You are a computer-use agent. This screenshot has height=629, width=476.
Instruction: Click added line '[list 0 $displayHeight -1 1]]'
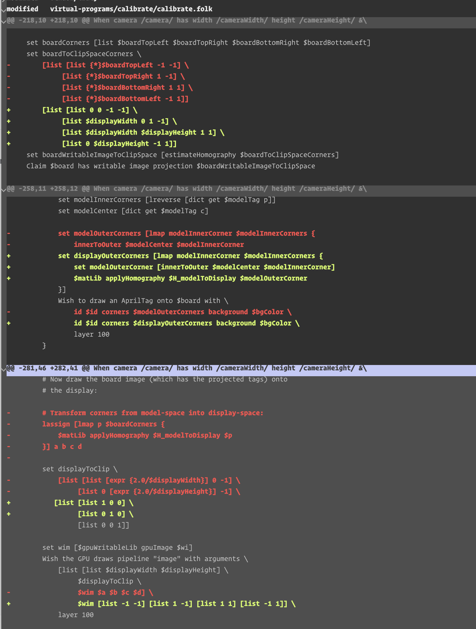pos(119,144)
